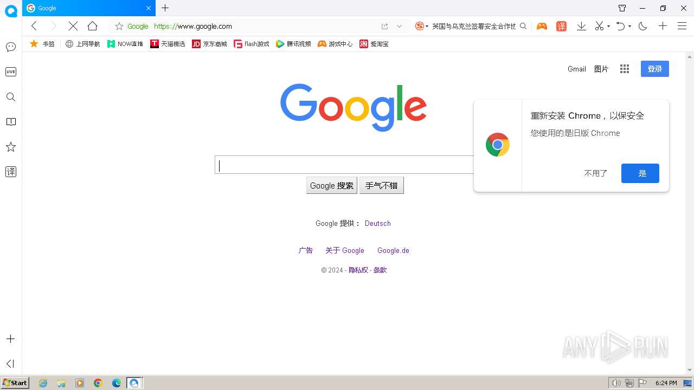Image resolution: width=694 pixels, height=390 pixels.
Task: Go back to previous page
Action: click(x=34, y=26)
